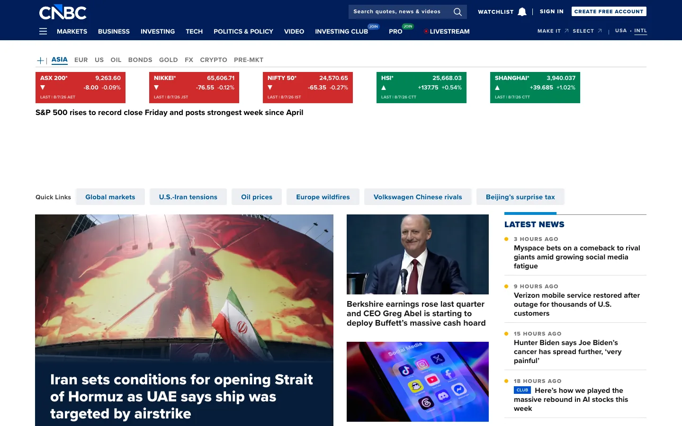Select the FX markets tab
Screen dimensions: 682x426
click(x=189, y=60)
